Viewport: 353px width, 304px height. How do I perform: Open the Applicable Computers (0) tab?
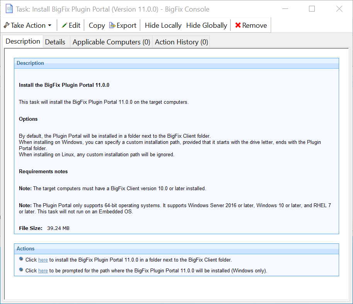coord(111,42)
